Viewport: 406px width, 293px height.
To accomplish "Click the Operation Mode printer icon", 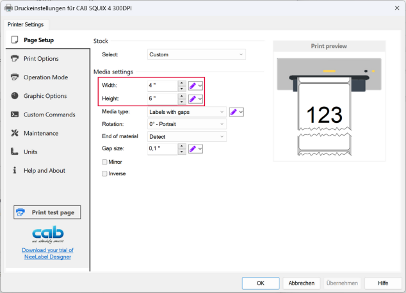I will [x=15, y=77].
